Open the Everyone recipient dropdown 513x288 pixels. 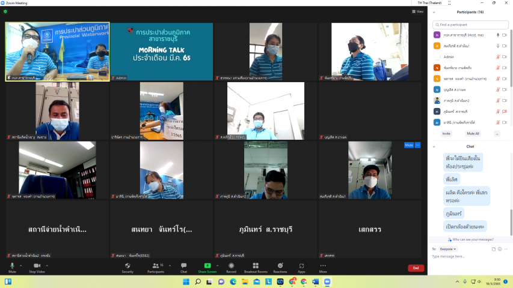pos(447,249)
